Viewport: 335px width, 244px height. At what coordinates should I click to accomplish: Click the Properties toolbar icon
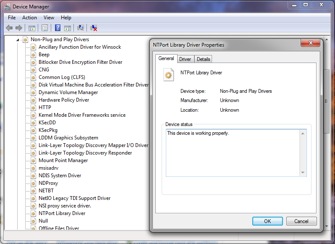(44, 28)
